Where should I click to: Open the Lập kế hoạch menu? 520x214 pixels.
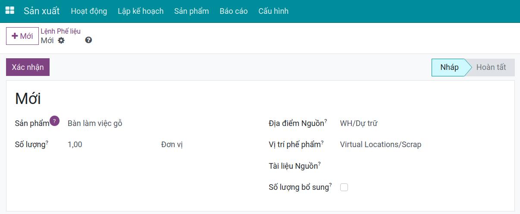click(x=141, y=11)
